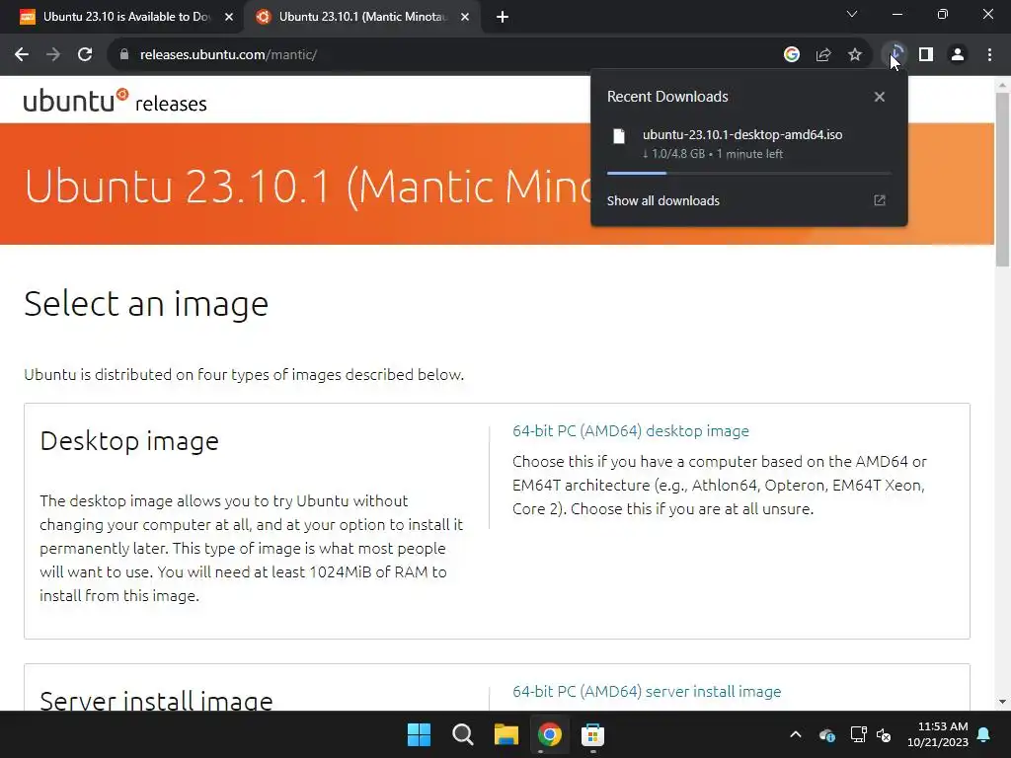The image size is (1011, 758).
Task: Click ubuntu-23.10.1-desktop-amd64.iso download entry
Action: (x=748, y=144)
